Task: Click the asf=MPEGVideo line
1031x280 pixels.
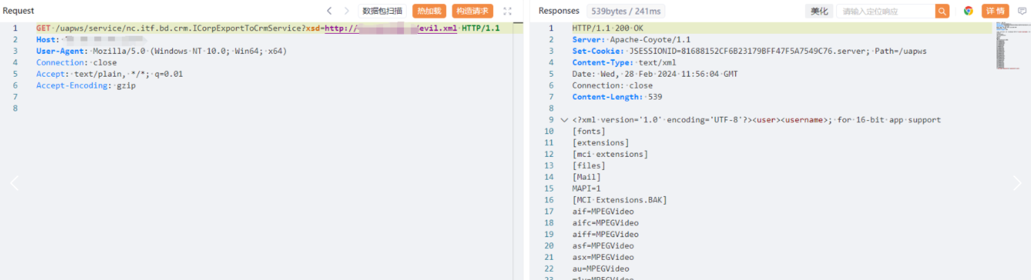Action: (603, 245)
